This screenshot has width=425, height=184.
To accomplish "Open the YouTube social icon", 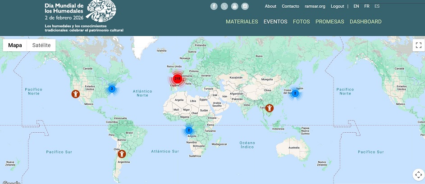I will [x=235, y=6].
